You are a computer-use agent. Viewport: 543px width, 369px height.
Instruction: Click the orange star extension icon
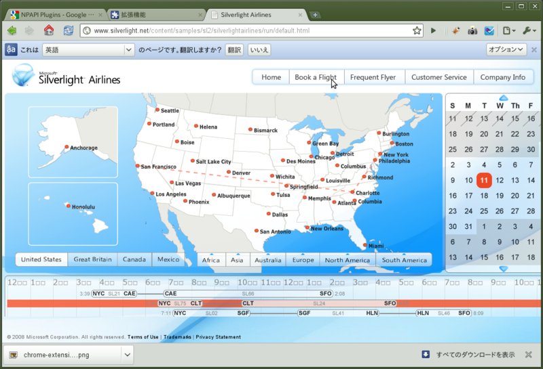[456, 30]
